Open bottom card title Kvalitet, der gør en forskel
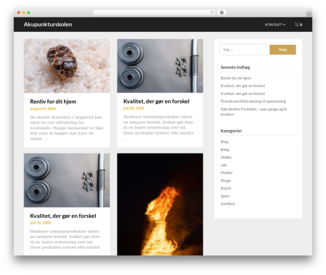The width and height of the screenshot is (326, 275). pyautogui.click(x=63, y=216)
